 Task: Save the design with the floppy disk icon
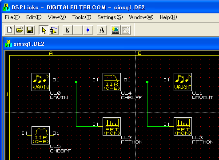(30, 30)
